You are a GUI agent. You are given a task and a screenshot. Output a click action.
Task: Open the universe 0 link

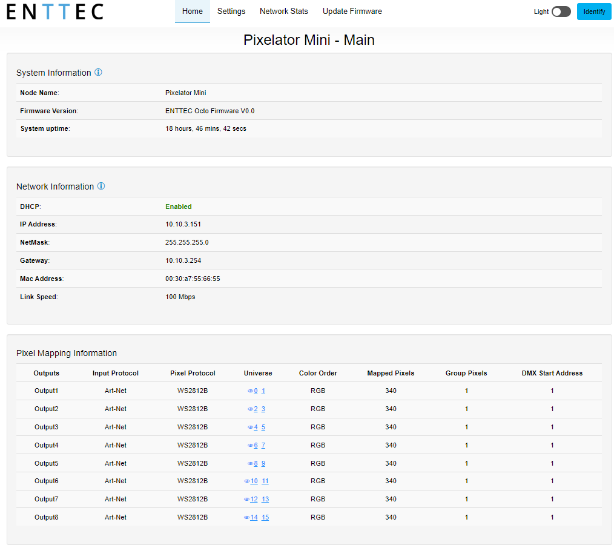tap(256, 391)
